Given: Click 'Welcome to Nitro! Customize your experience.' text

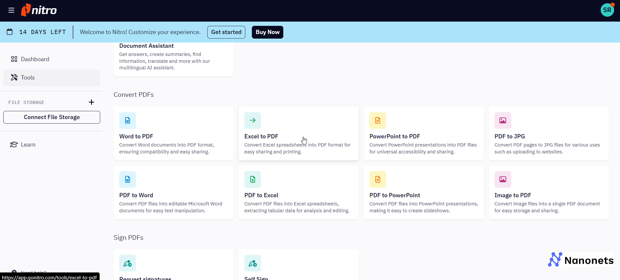Looking at the screenshot, I should 140,32.
